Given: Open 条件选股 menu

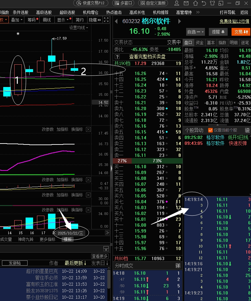Looking at the screenshot, I should click(20, 12).
